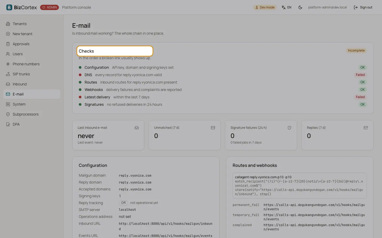
Task: Toggle dark mode moon icon
Action: coord(300,7)
